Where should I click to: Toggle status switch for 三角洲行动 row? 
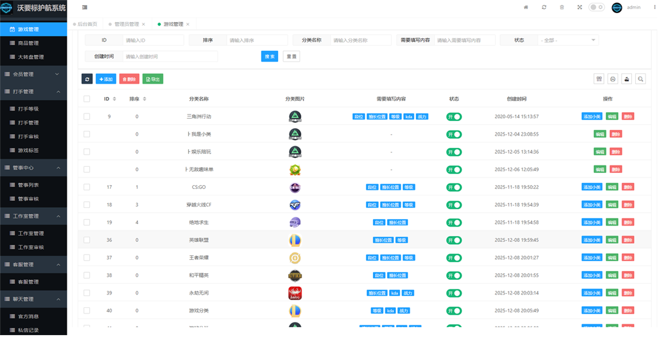tap(454, 117)
